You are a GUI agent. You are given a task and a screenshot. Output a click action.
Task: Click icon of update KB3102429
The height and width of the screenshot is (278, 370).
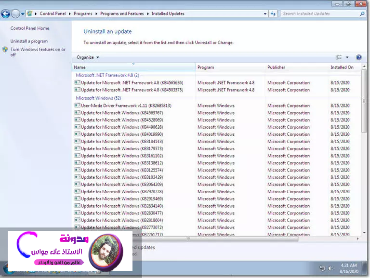click(77, 177)
